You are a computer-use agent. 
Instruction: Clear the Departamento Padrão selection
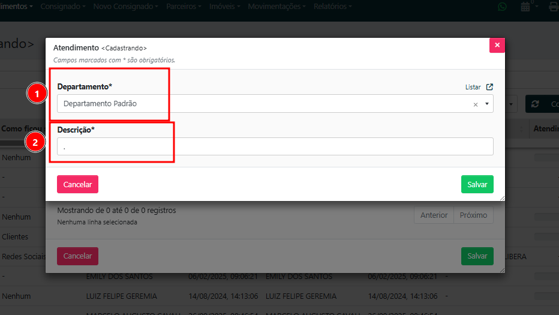[476, 104]
